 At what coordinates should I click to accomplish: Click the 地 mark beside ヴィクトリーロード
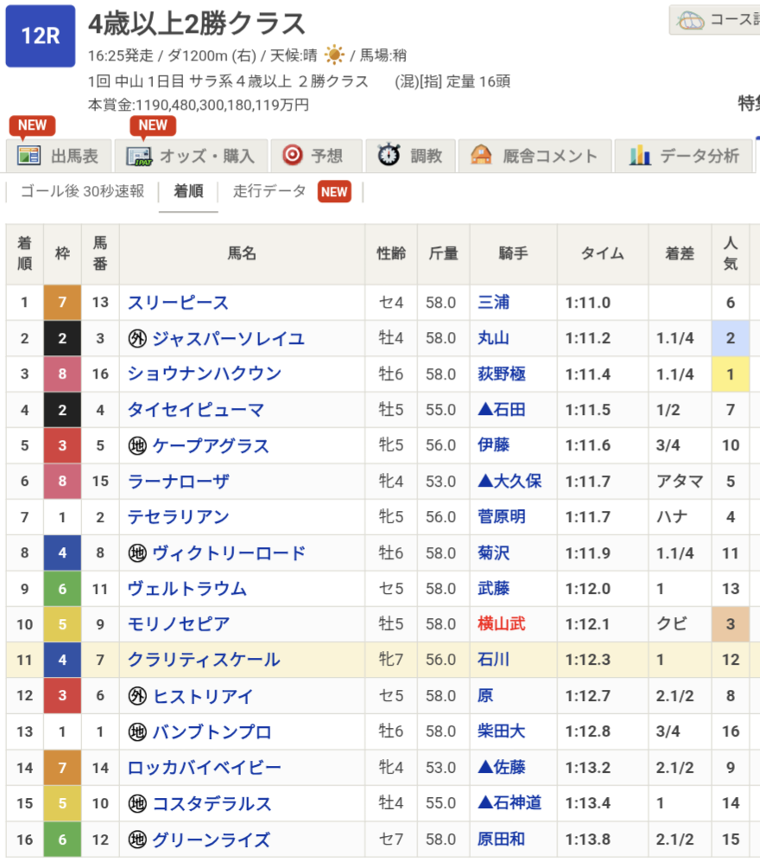137,553
